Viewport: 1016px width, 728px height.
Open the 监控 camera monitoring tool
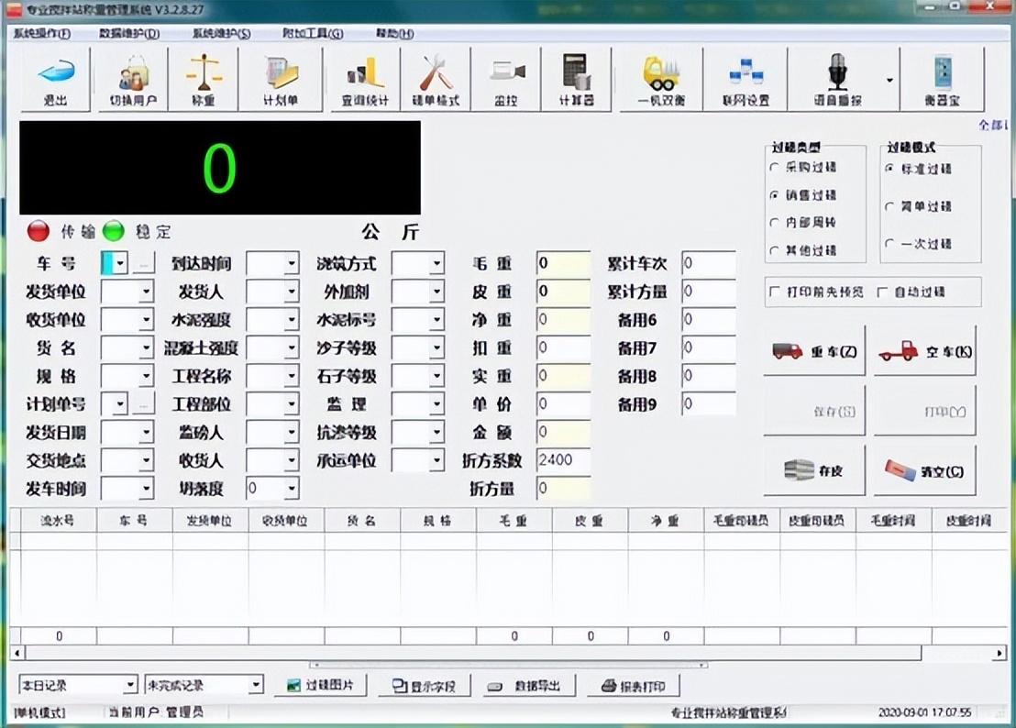(x=505, y=79)
